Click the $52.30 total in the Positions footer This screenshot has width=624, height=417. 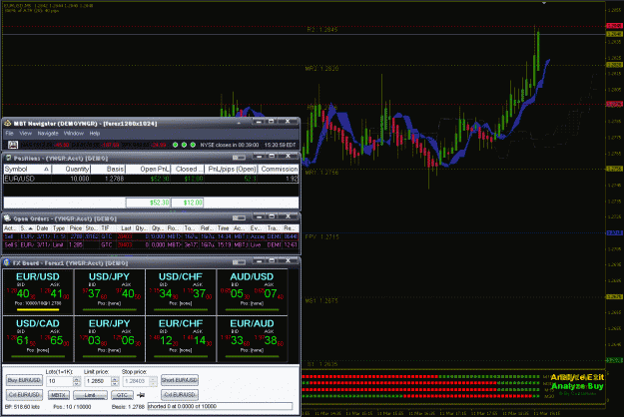148,203
